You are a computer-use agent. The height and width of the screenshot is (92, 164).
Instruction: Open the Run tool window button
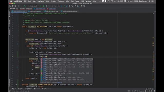[x=21, y=89]
